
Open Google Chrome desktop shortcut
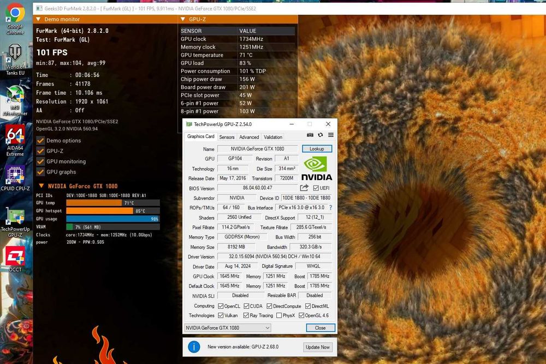click(15, 19)
